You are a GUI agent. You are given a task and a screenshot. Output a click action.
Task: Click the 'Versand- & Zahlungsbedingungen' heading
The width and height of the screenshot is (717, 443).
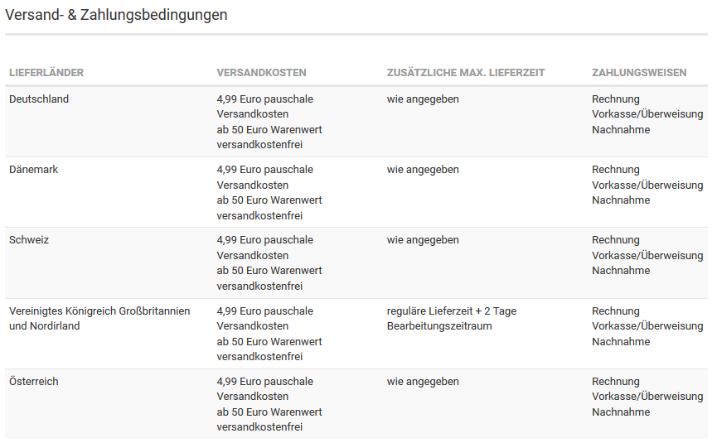pos(116,15)
